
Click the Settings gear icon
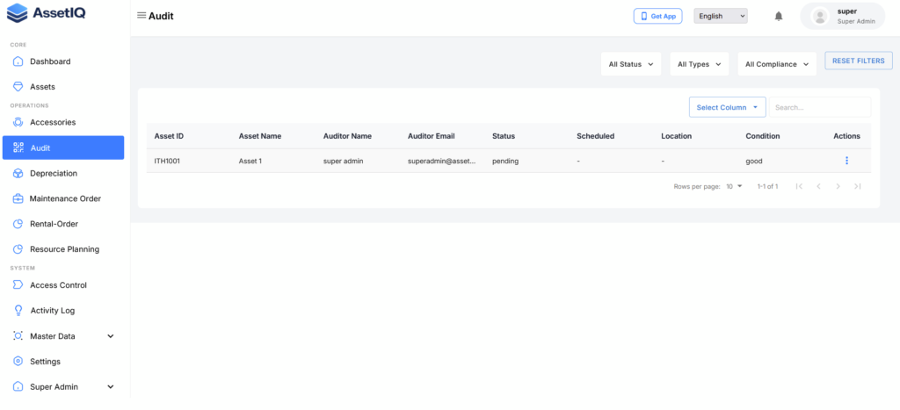click(18, 361)
